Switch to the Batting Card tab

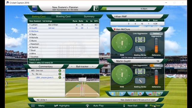[x=39, y=16]
